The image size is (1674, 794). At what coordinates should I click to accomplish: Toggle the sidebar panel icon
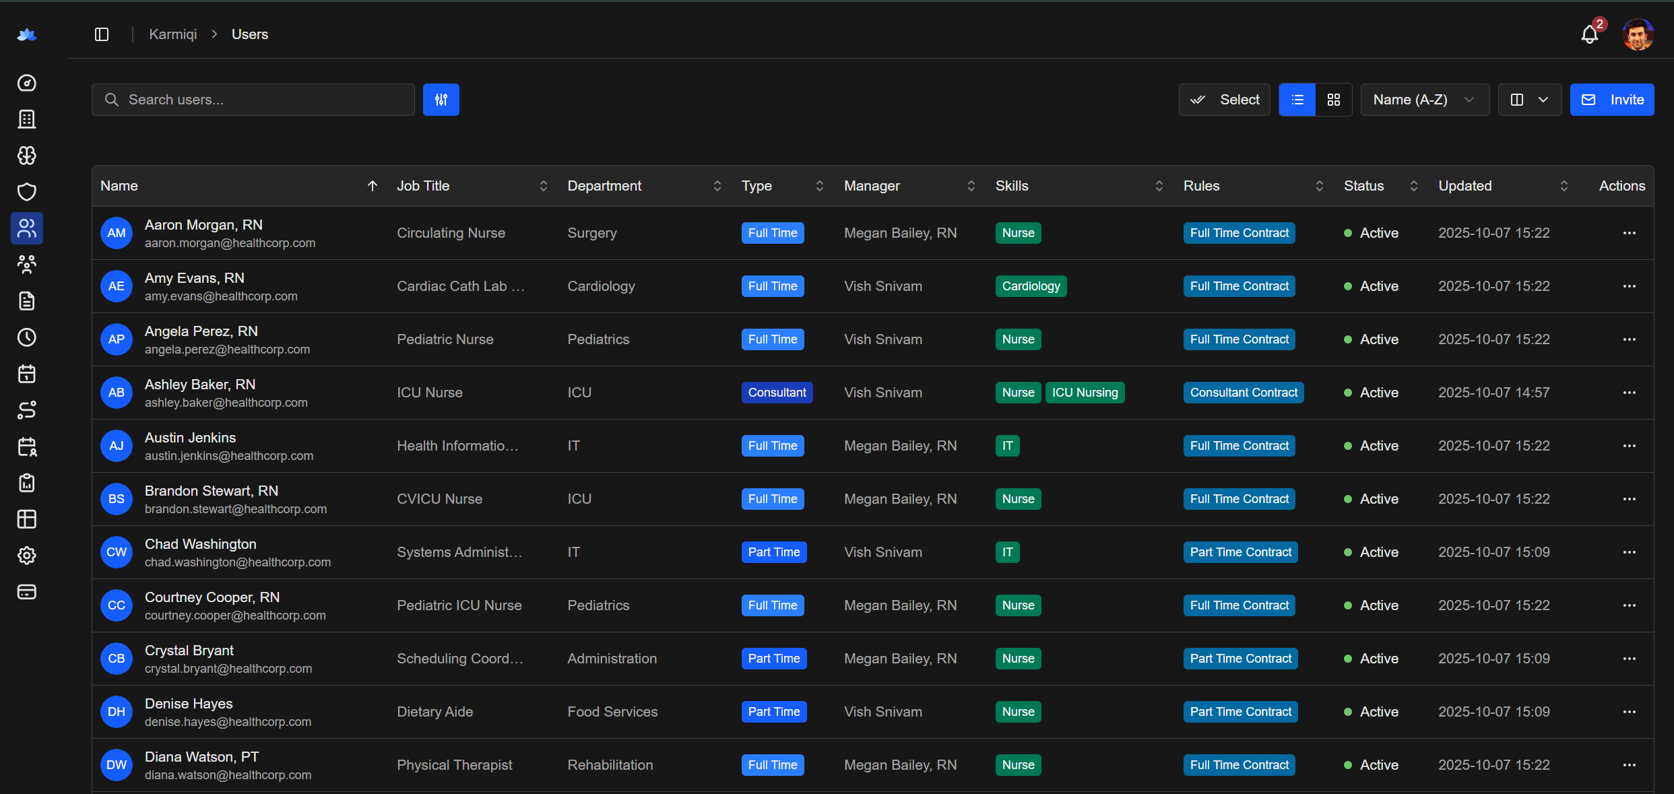tap(102, 34)
